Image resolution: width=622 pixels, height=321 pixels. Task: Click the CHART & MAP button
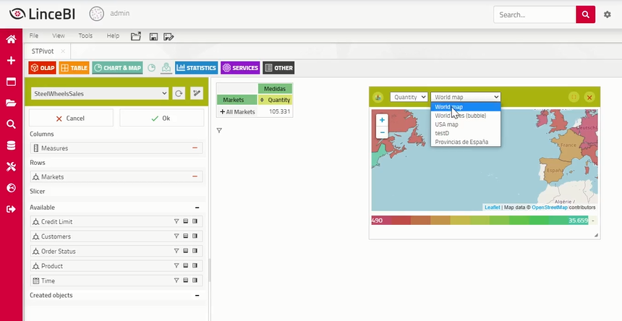(x=117, y=68)
